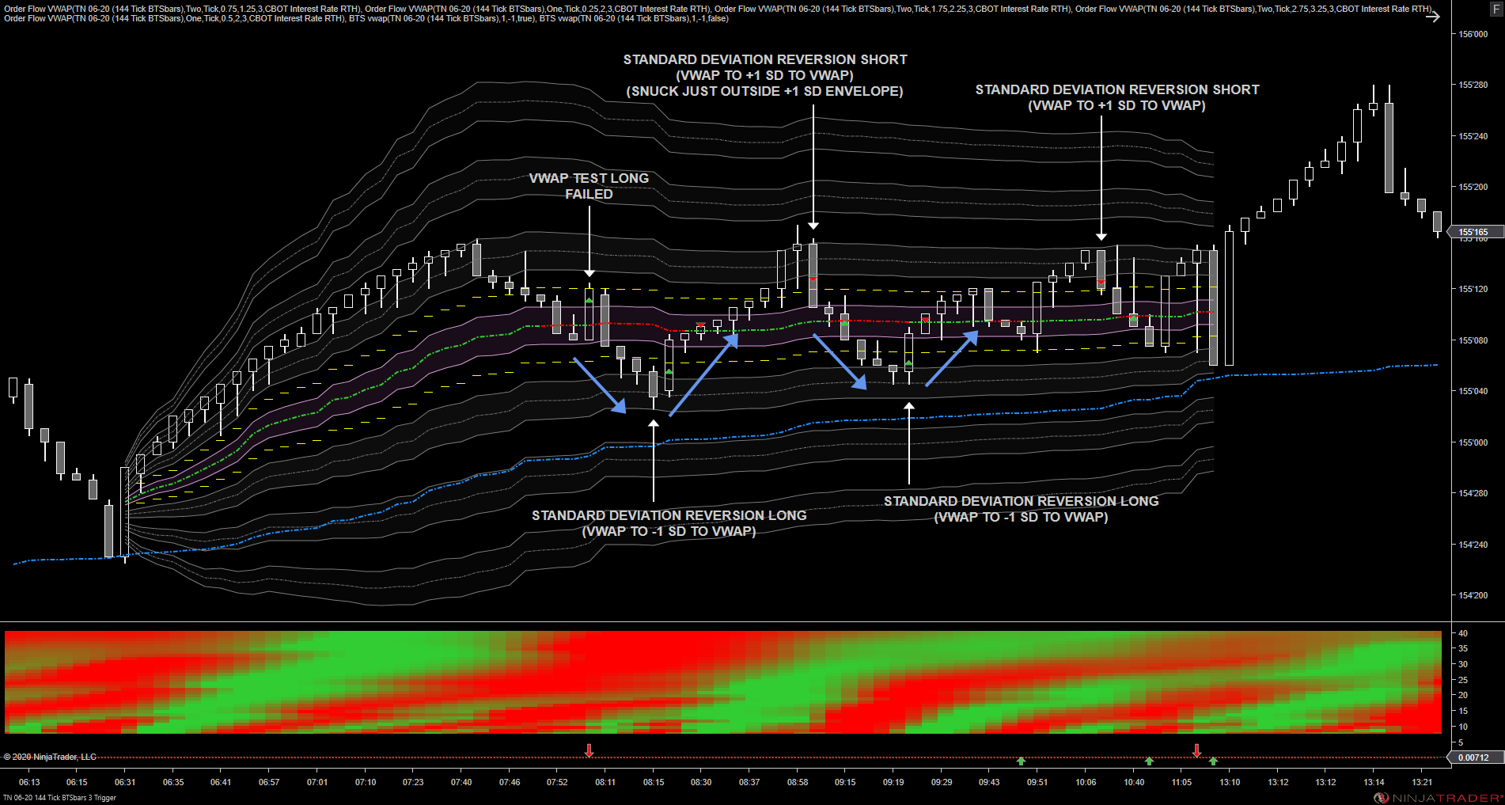Image resolution: width=1505 pixels, height=805 pixels.
Task: Click the 155'000 price axis label
Action: [x=1473, y=442]
